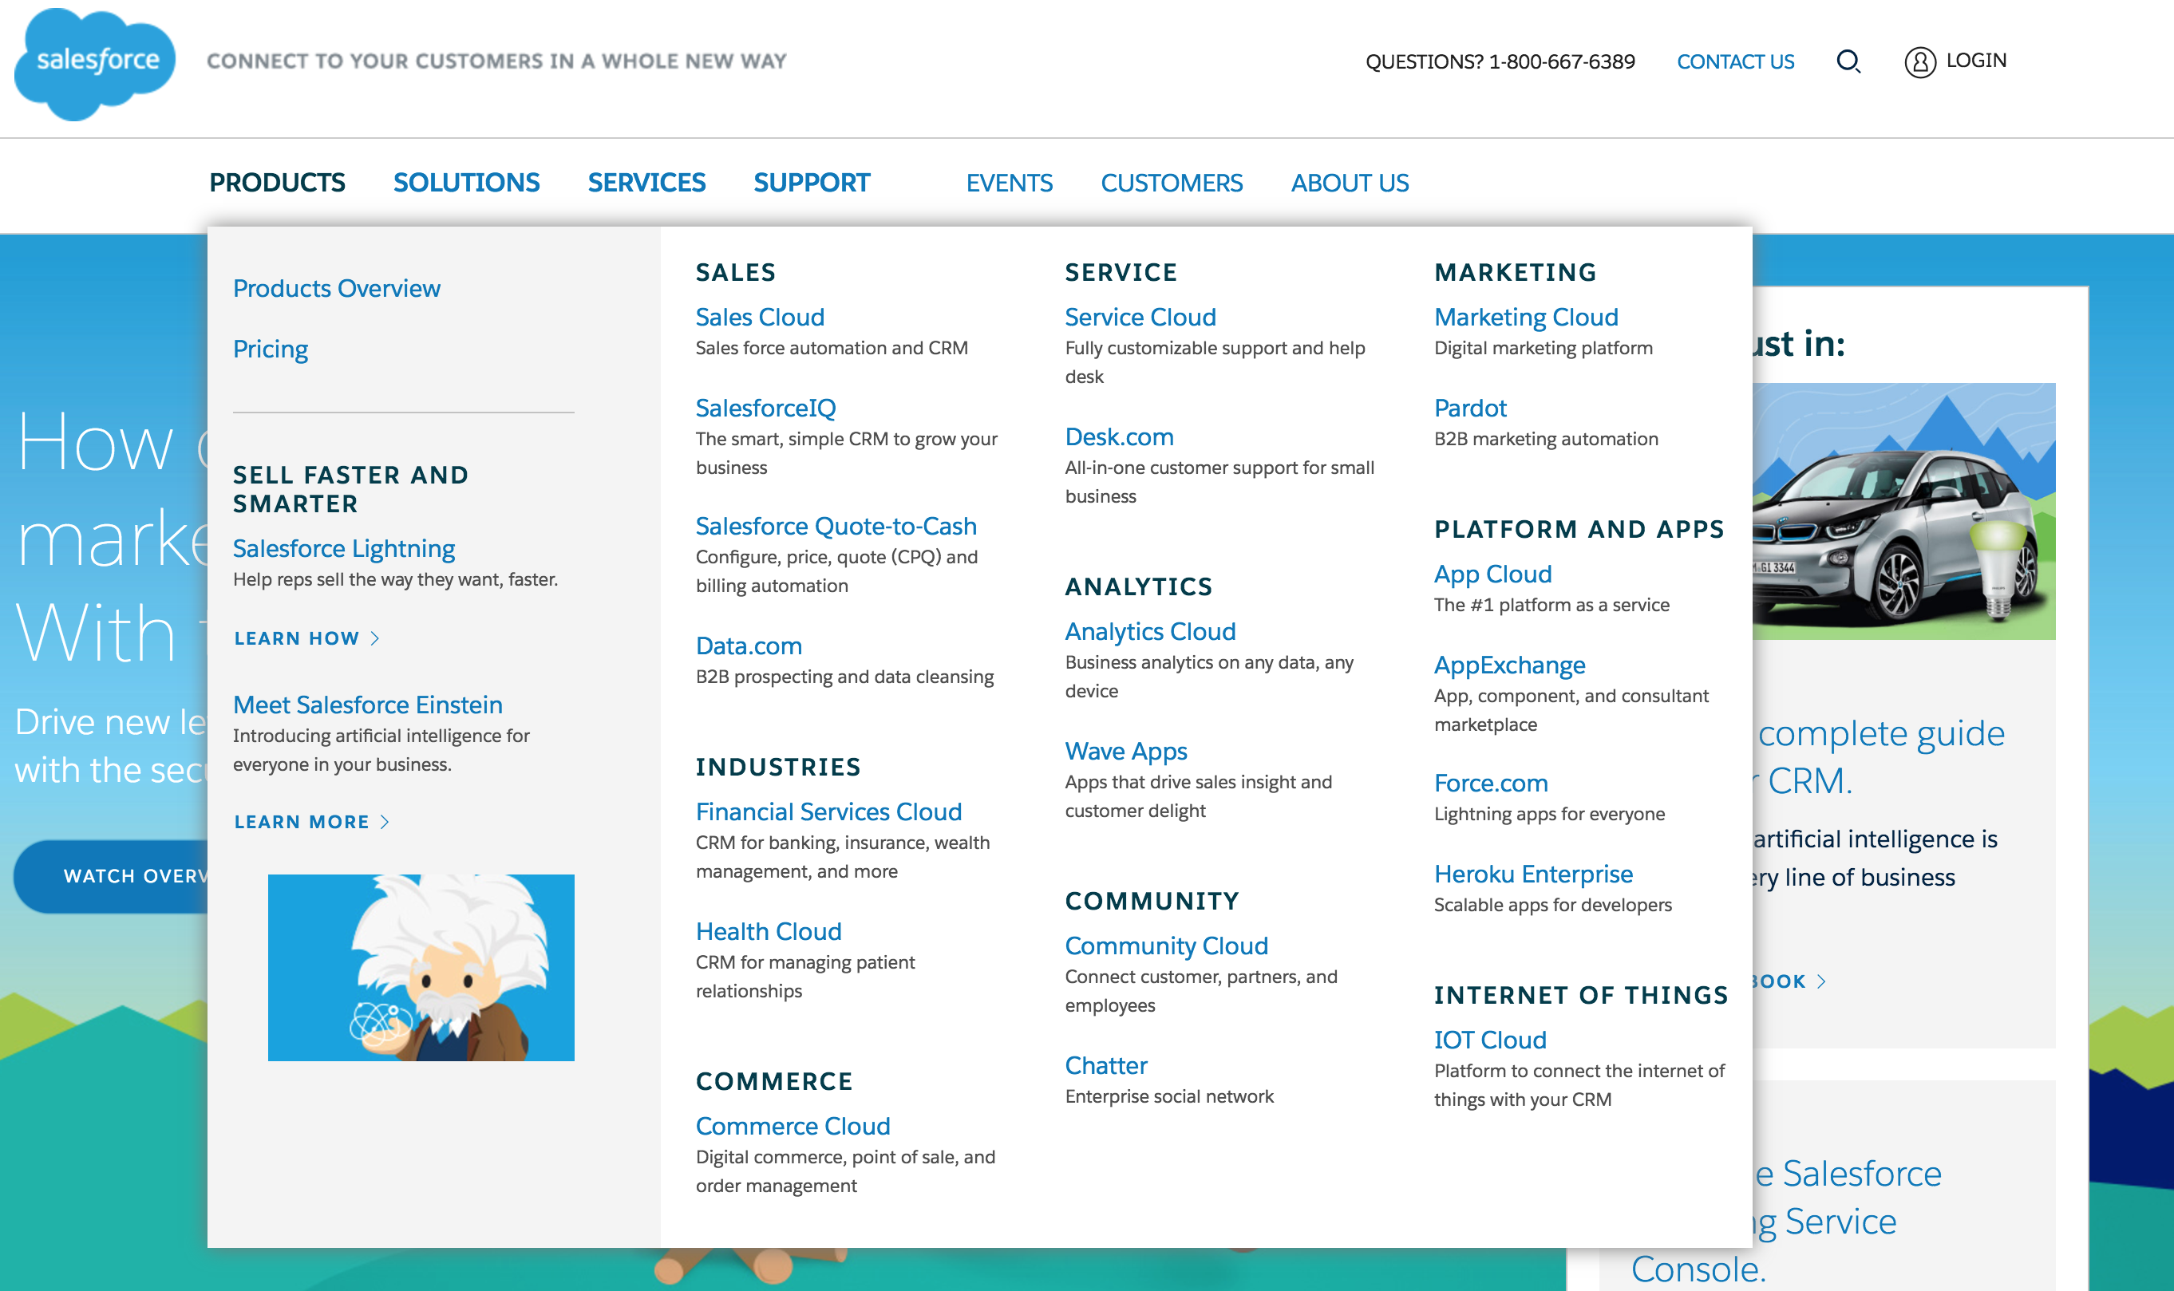
Task: Open App Cloud link
Action: 1493,574
